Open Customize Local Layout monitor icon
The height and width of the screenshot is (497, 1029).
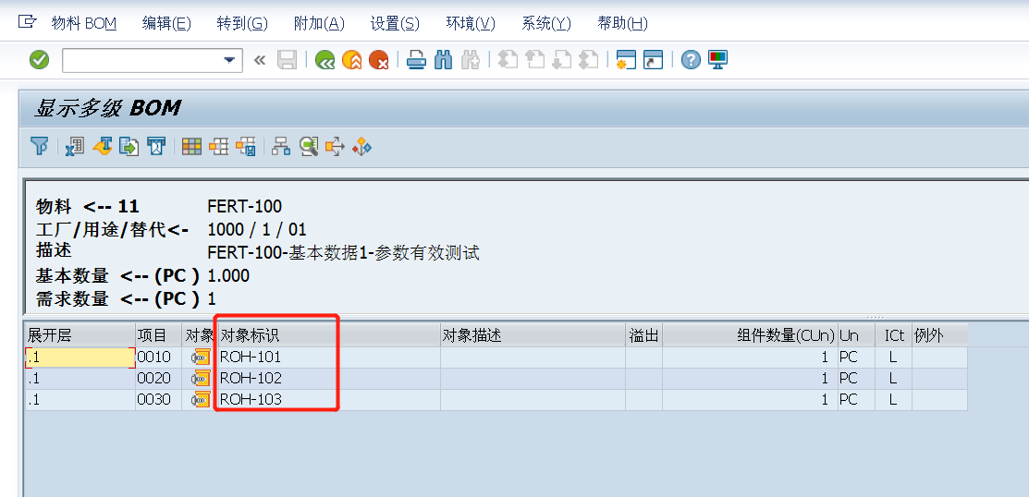(x=718, y=60)
